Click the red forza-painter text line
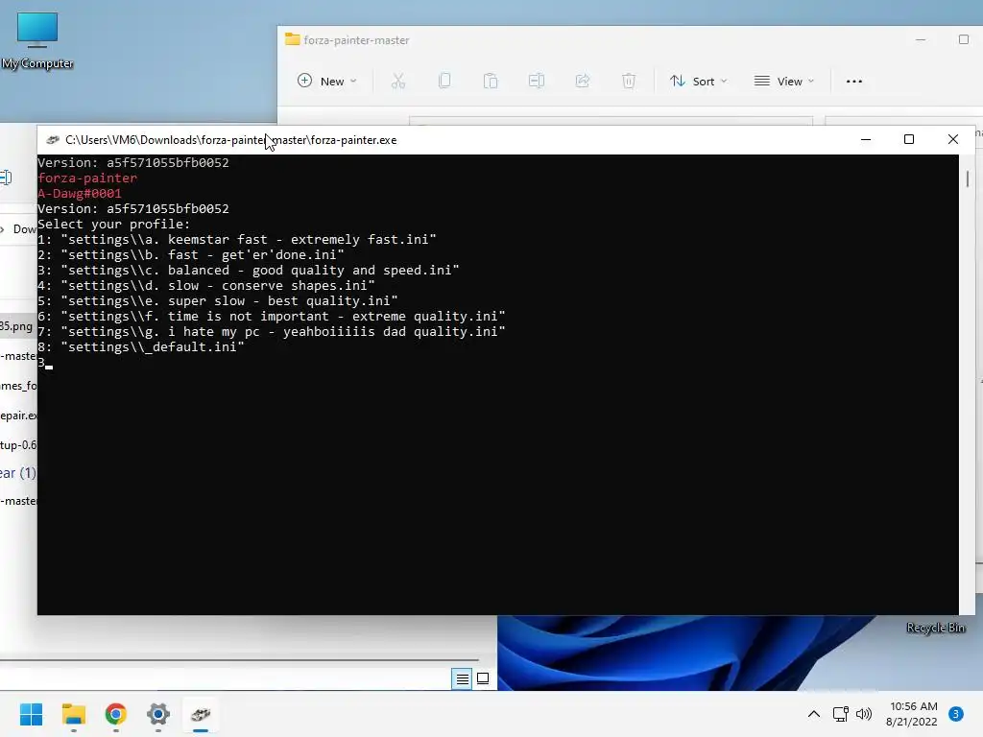Screen dimensions: 983x737 point(87,178)
